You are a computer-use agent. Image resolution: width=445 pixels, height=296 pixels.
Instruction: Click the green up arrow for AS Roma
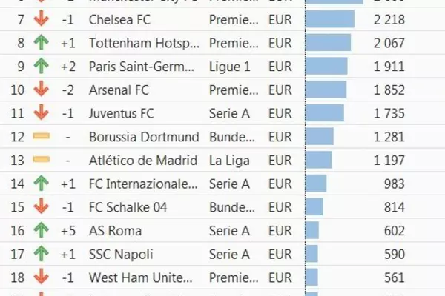pyautogui.click(x=41, y=231)
